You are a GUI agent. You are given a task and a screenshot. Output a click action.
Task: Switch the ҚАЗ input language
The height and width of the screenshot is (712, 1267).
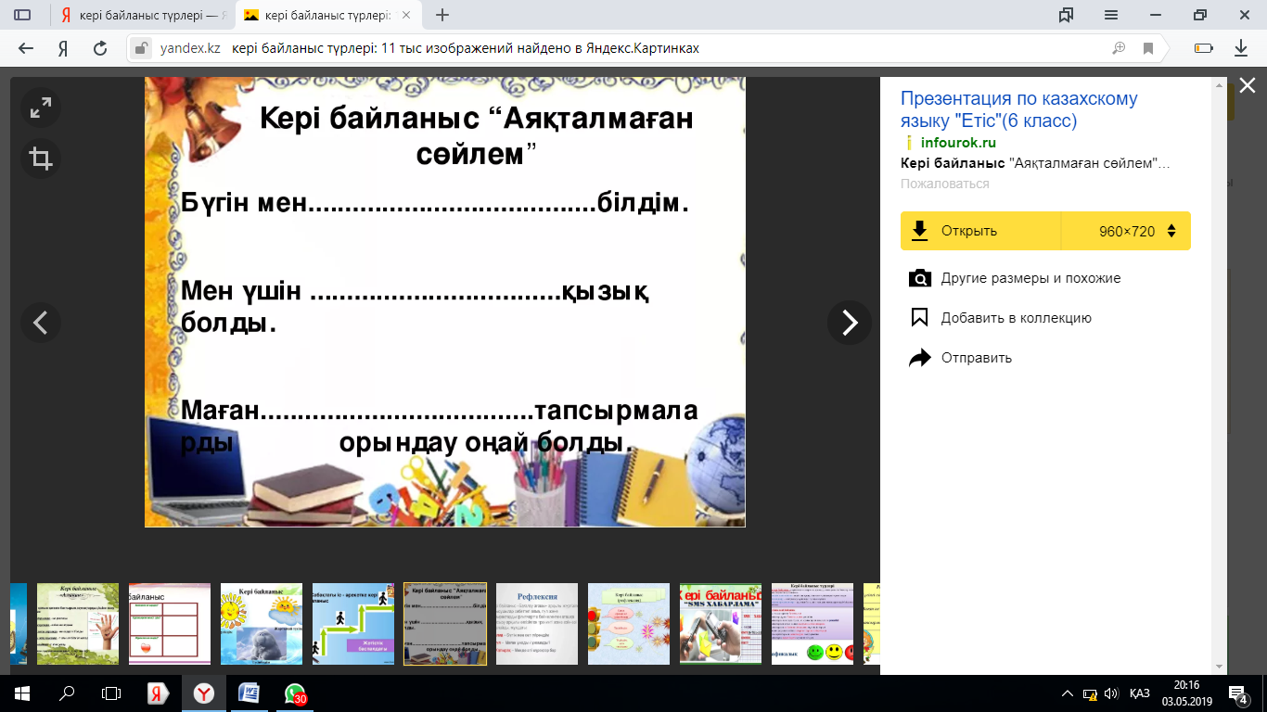1140,693
